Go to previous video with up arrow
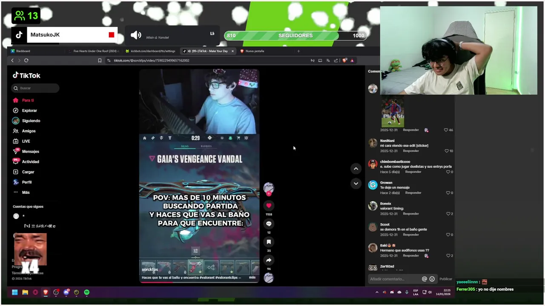This screenshot has width=545, height=306. [x=356, y=169]
